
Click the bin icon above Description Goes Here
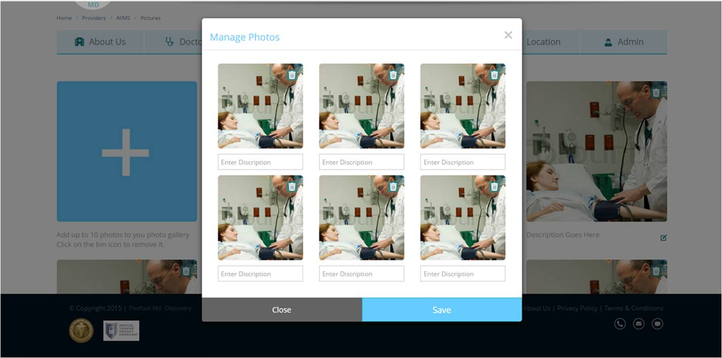click(656, 93)
